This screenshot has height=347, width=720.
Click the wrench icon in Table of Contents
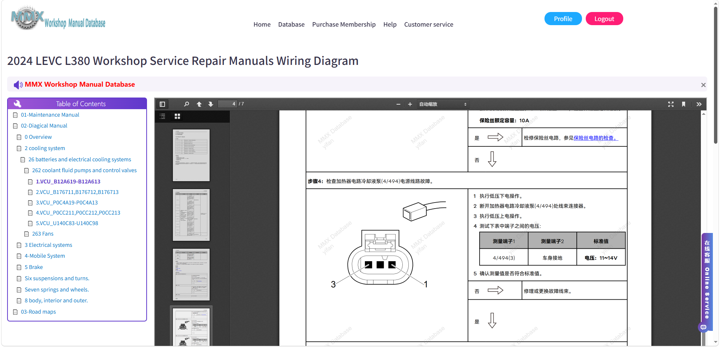point(17,104)
